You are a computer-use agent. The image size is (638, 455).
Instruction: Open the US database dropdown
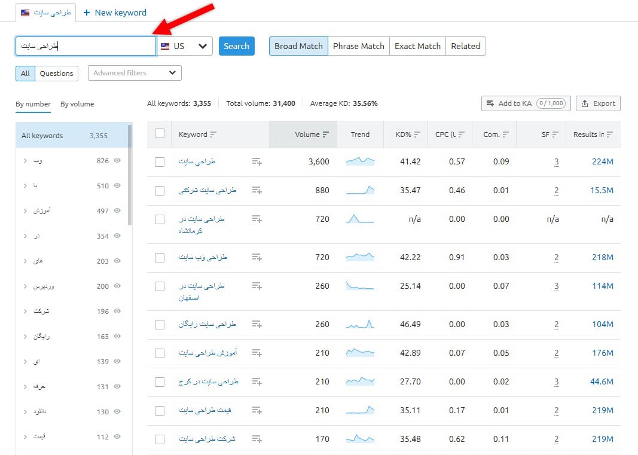[x=202, y=46]
